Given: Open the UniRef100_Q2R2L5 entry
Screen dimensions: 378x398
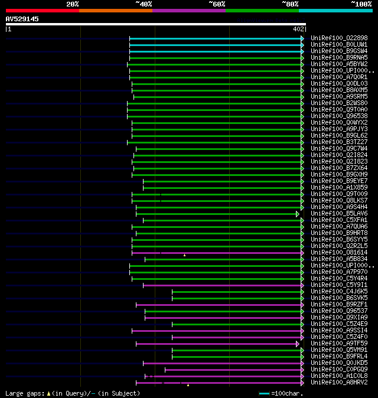Looking at the screenshot, I should (x=339, y=246).
